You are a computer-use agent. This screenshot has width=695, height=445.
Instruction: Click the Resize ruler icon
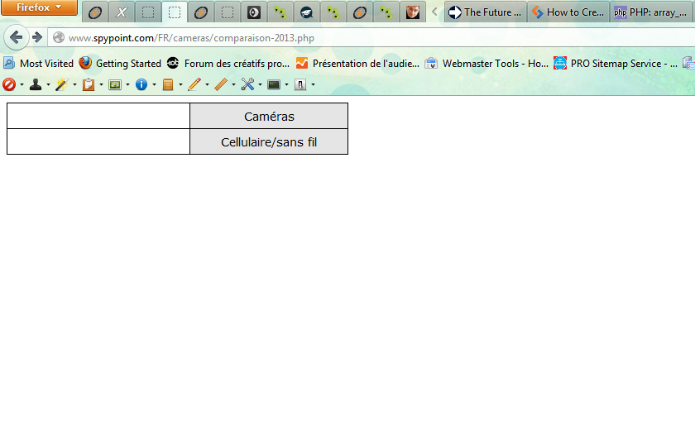221,84
